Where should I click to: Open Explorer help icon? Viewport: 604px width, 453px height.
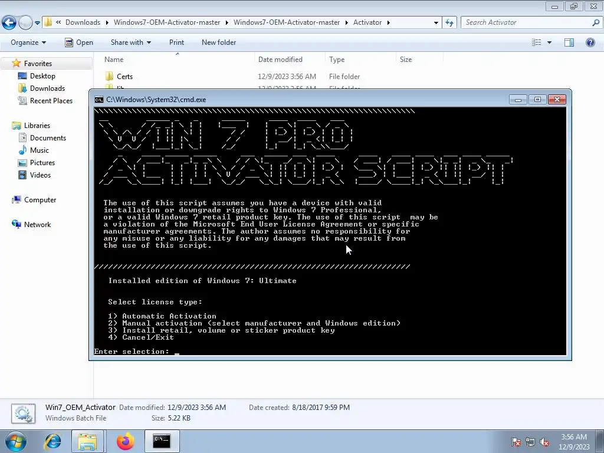click(x=590, y=42)
